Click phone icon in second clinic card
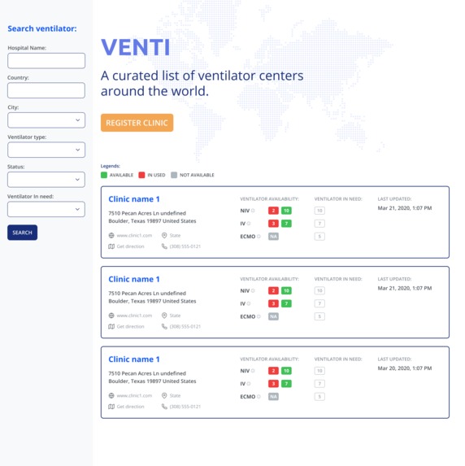 [x=164, y=326]
